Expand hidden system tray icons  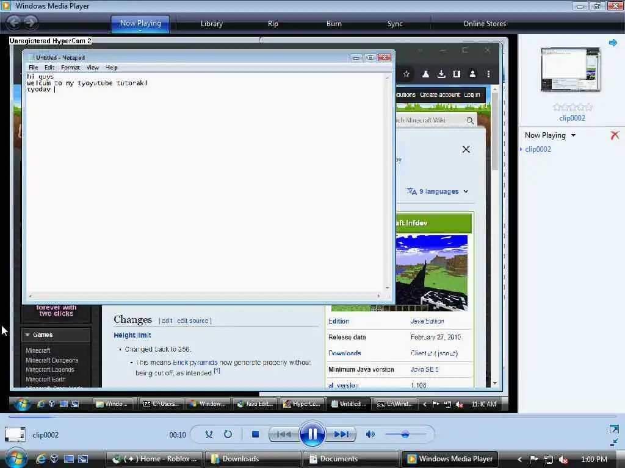click(x=519, y=459)
